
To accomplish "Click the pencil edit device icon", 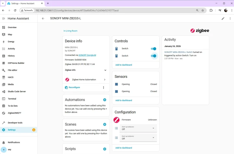I will pyautogui.click(x=223, y=18).
